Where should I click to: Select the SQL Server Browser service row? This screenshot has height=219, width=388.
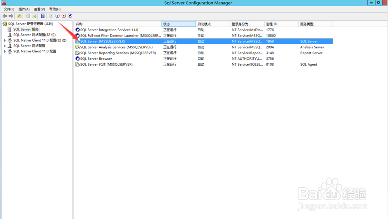[x=204, y=59]
